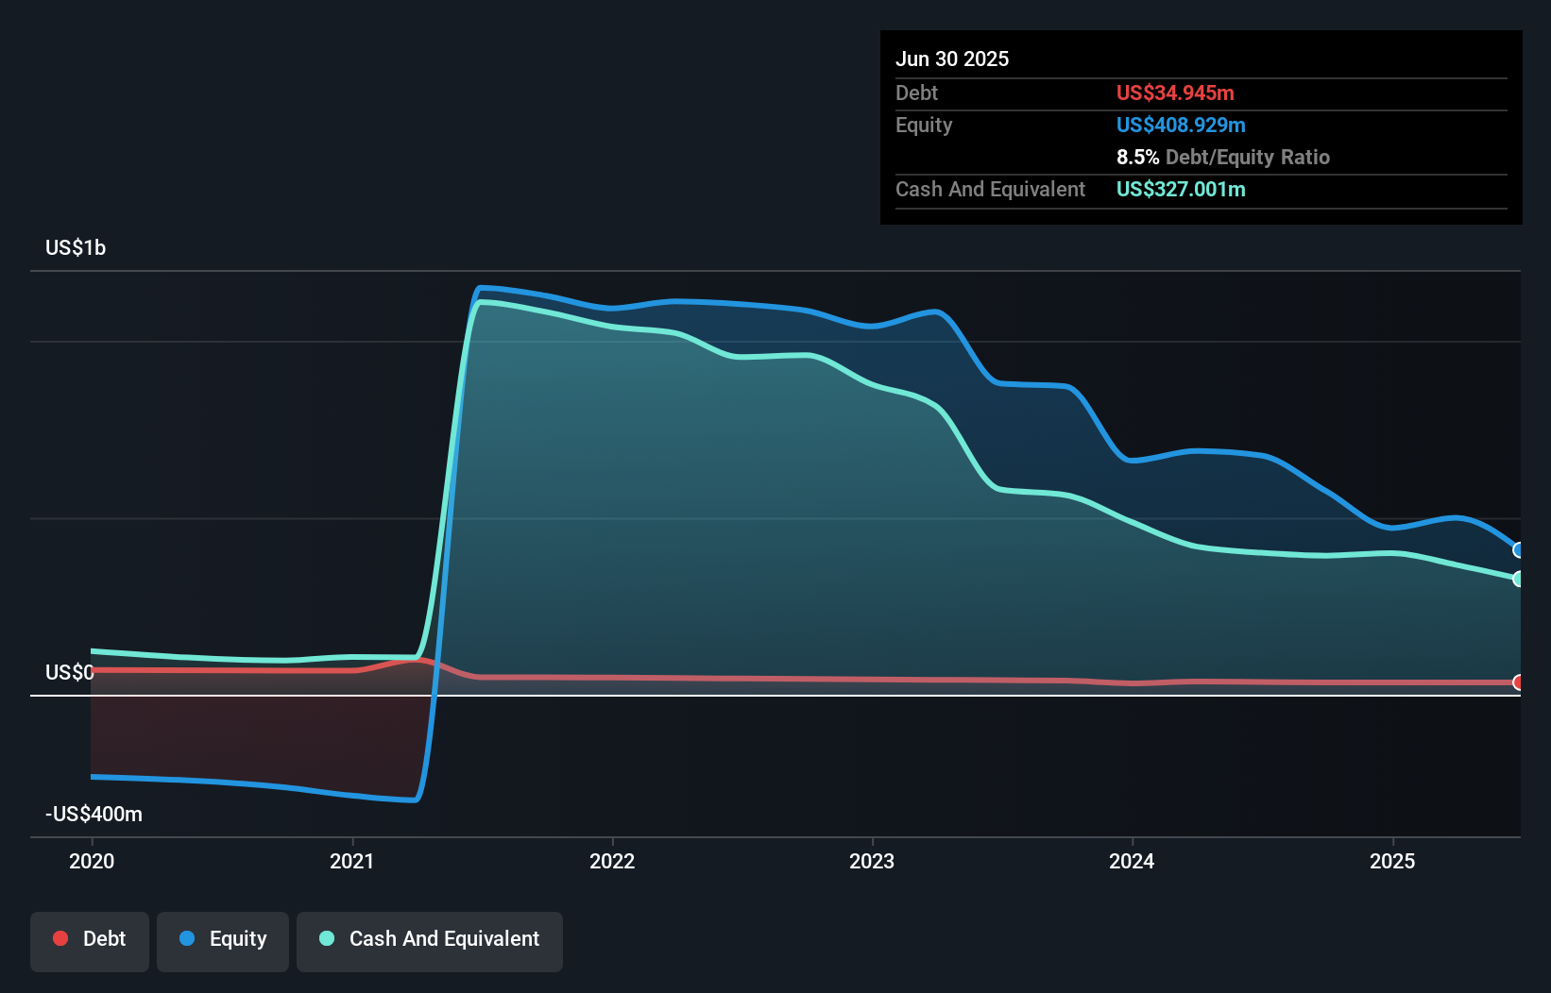Click the US$408.929m equity value
This screenshot has height=993, width=1551.
pos(1181,125)
